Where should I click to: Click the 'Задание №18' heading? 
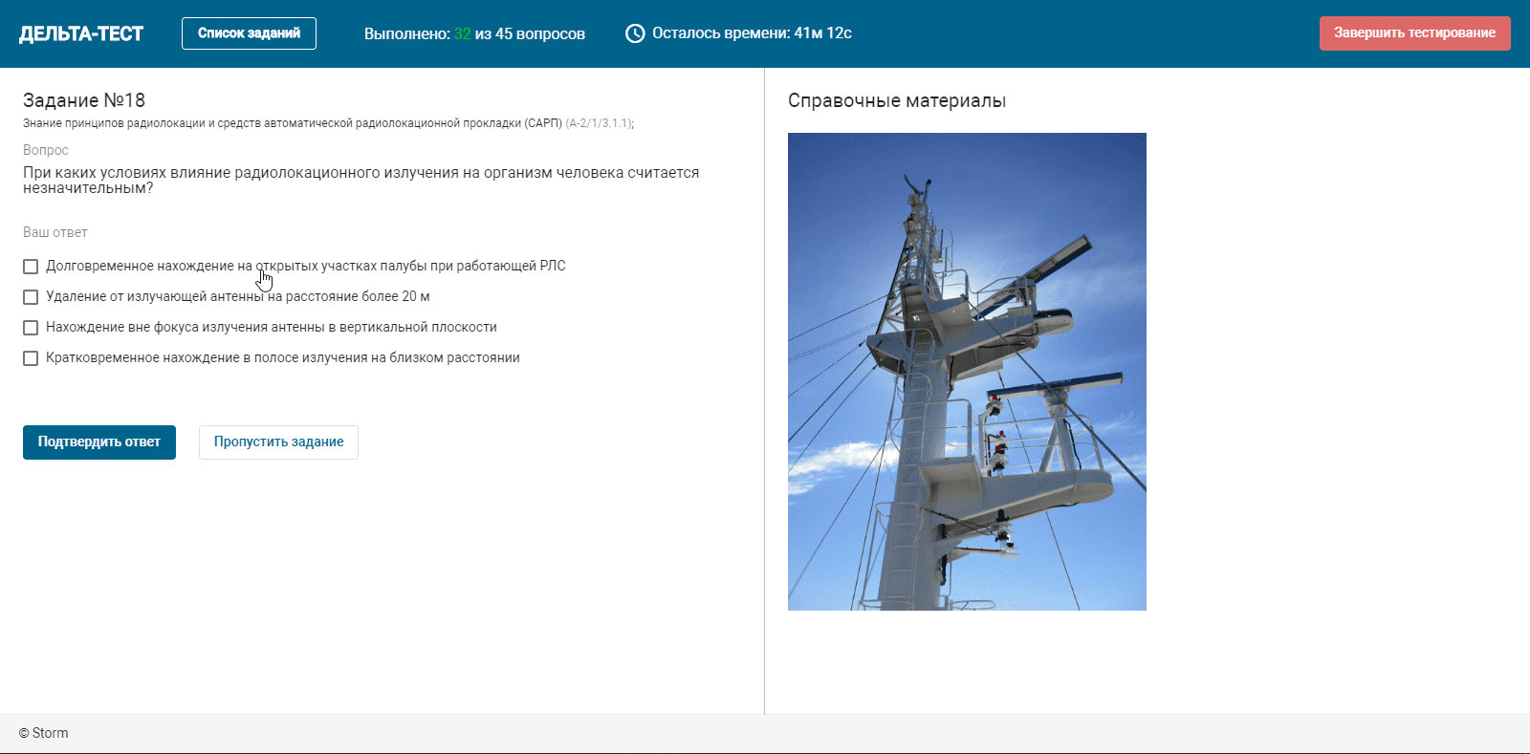point(84,100)
